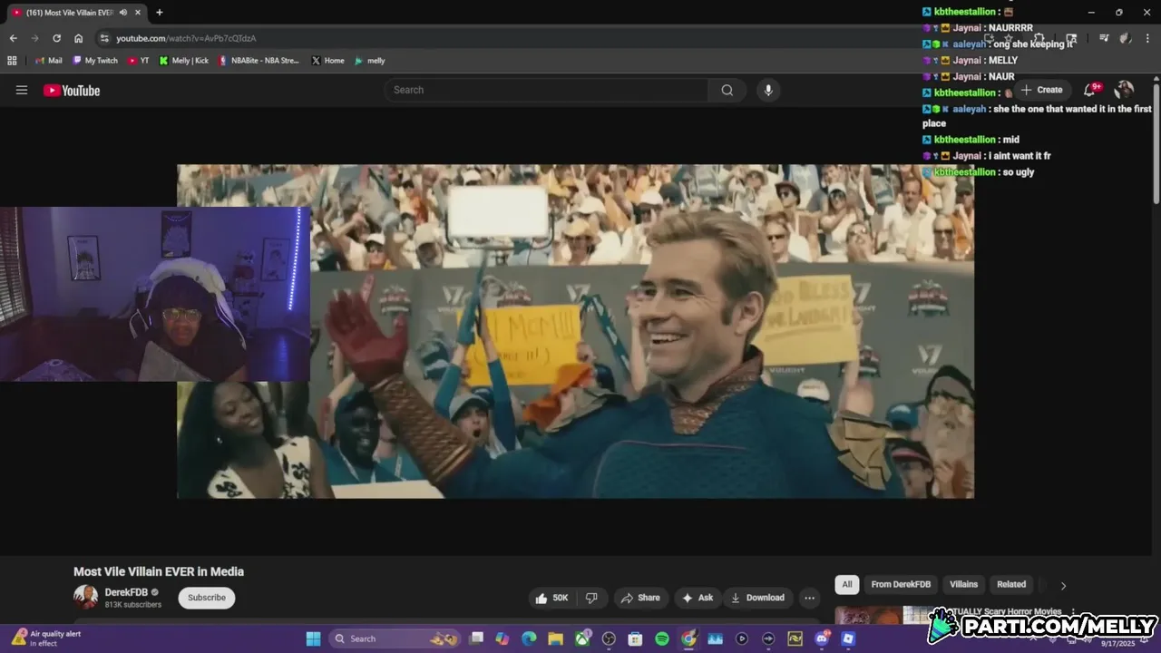Screen dimensions: 1161x653
Task: Open Chrome from the taskbar
Action: pos(688,638)
